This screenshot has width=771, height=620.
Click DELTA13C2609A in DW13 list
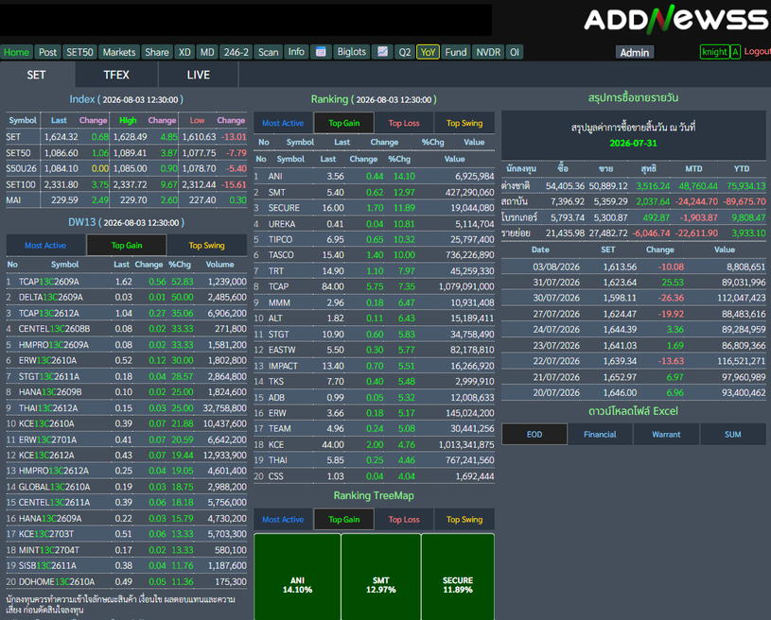51,297
